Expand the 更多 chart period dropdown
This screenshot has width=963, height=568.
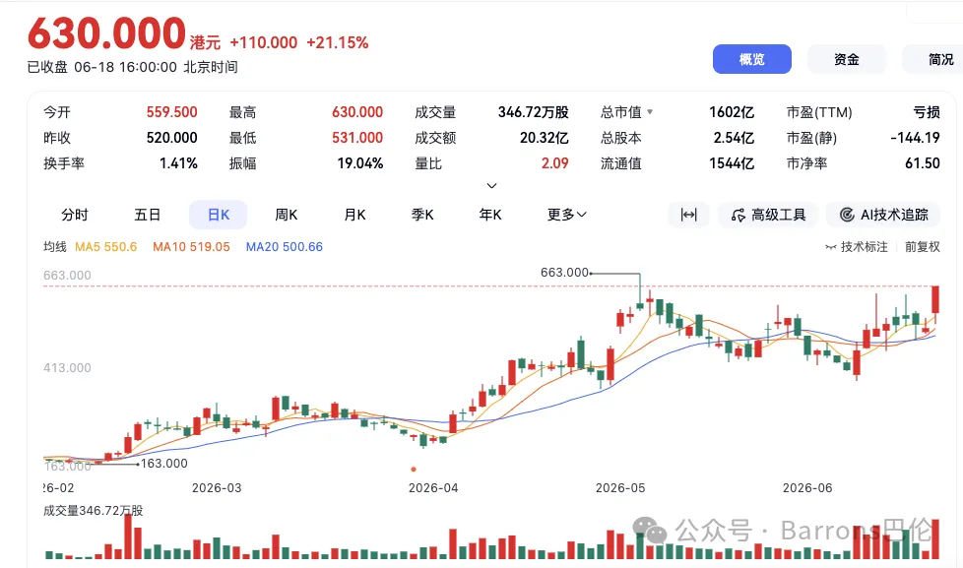[x=567, y=215]
